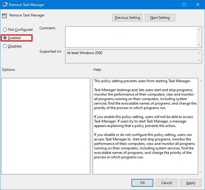Go to Next Setting
The width and height of the screenshot is (205, 190).
(160, 18)
